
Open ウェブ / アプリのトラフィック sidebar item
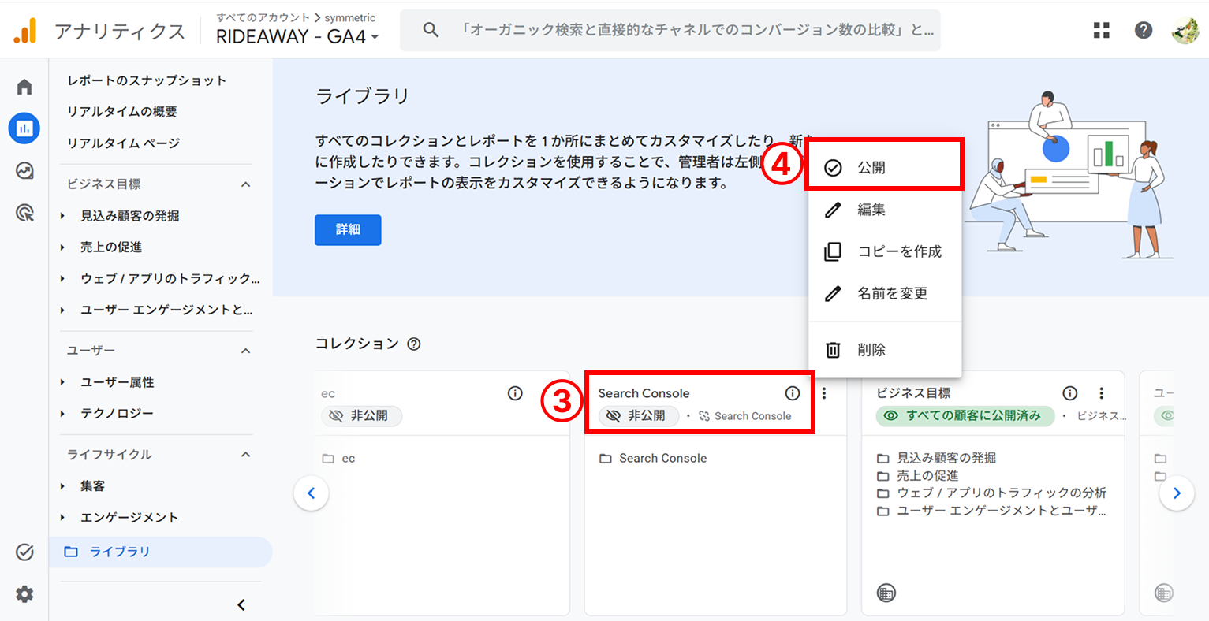(x=170, y=279)
